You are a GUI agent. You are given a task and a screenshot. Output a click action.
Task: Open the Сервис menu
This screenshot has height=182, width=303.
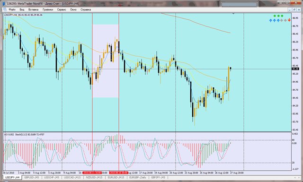pos(62,9)
